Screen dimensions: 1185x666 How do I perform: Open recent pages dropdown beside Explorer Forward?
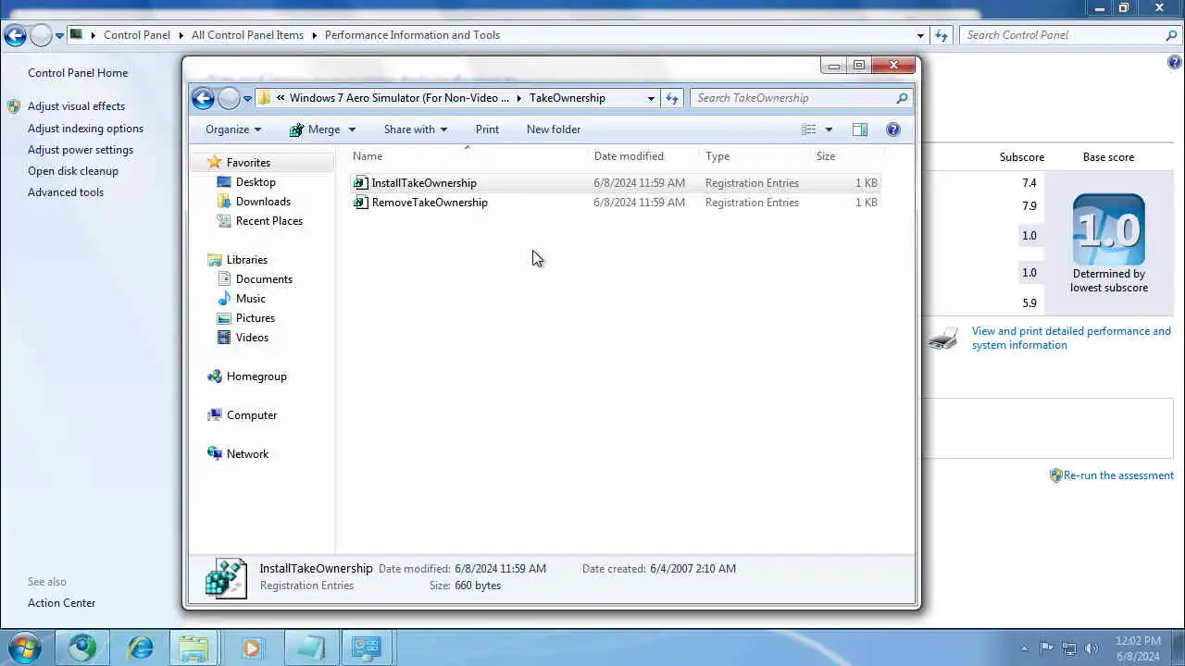point(247,98)
